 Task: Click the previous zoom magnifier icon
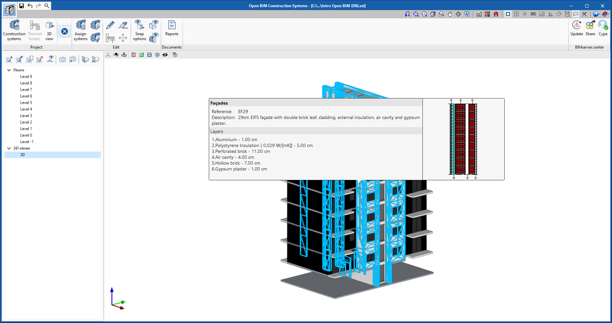pyautogui.click(x=407, y=14)
